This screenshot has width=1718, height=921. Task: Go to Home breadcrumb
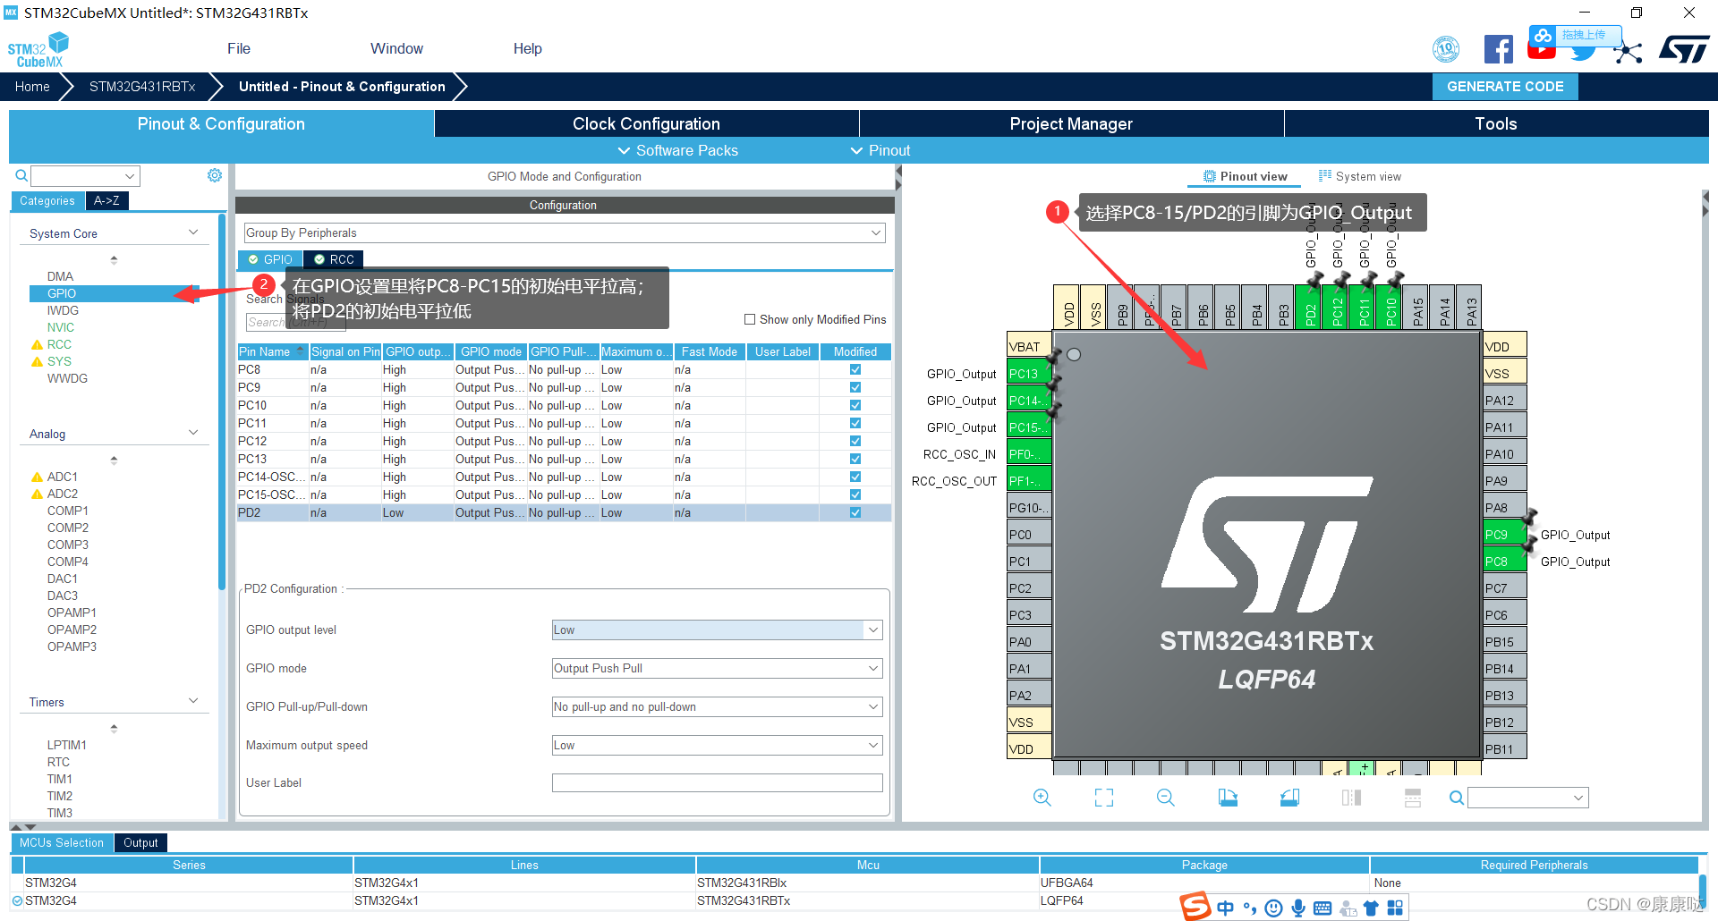tap(32, 86)
